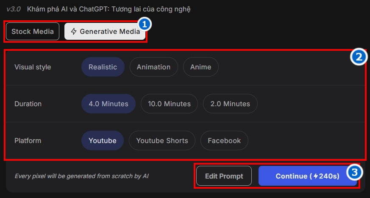The width and height of the screenshot is (370, 198).
Task: Click the Edit Prompt button
Action: 224,176
